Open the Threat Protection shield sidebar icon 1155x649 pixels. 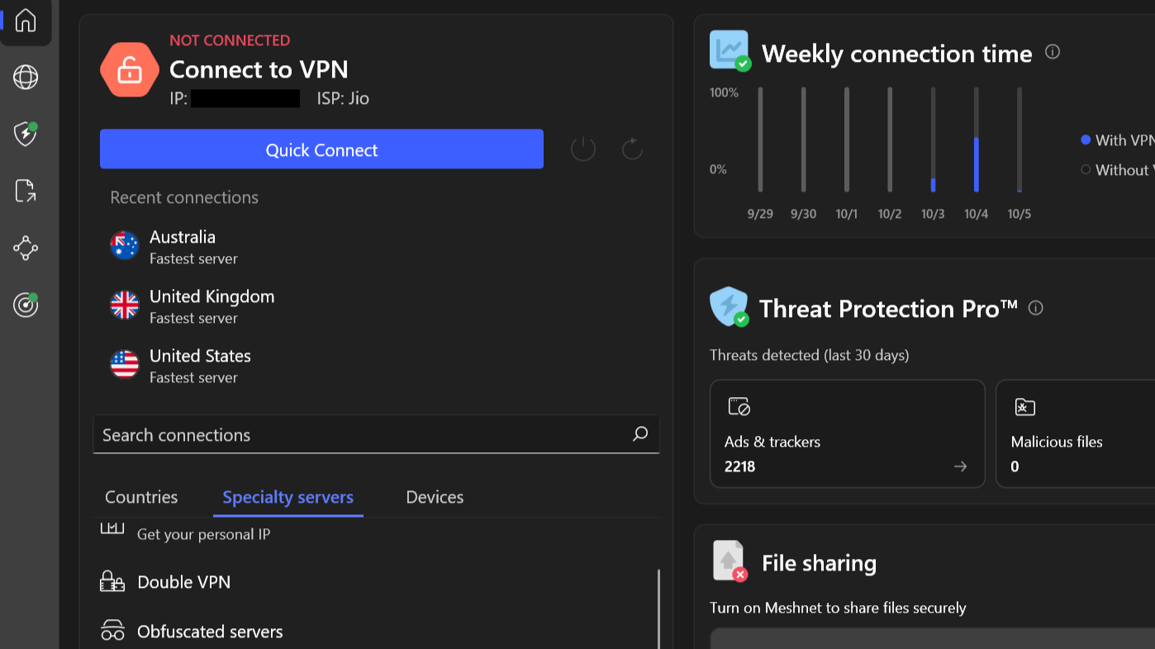click(x=26, y=134)
